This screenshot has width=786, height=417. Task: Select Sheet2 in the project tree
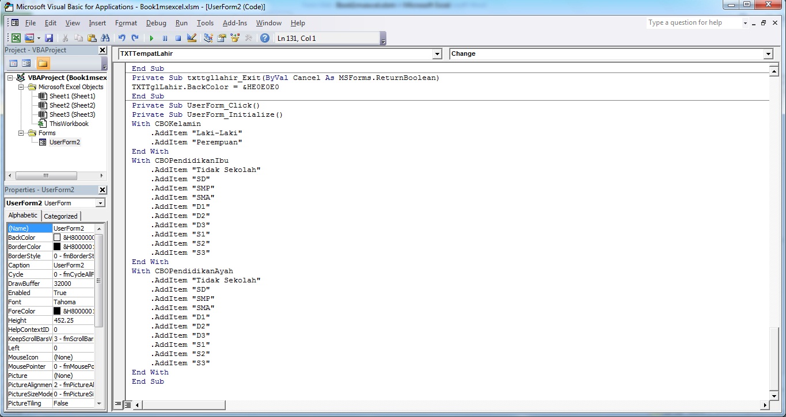66,105
